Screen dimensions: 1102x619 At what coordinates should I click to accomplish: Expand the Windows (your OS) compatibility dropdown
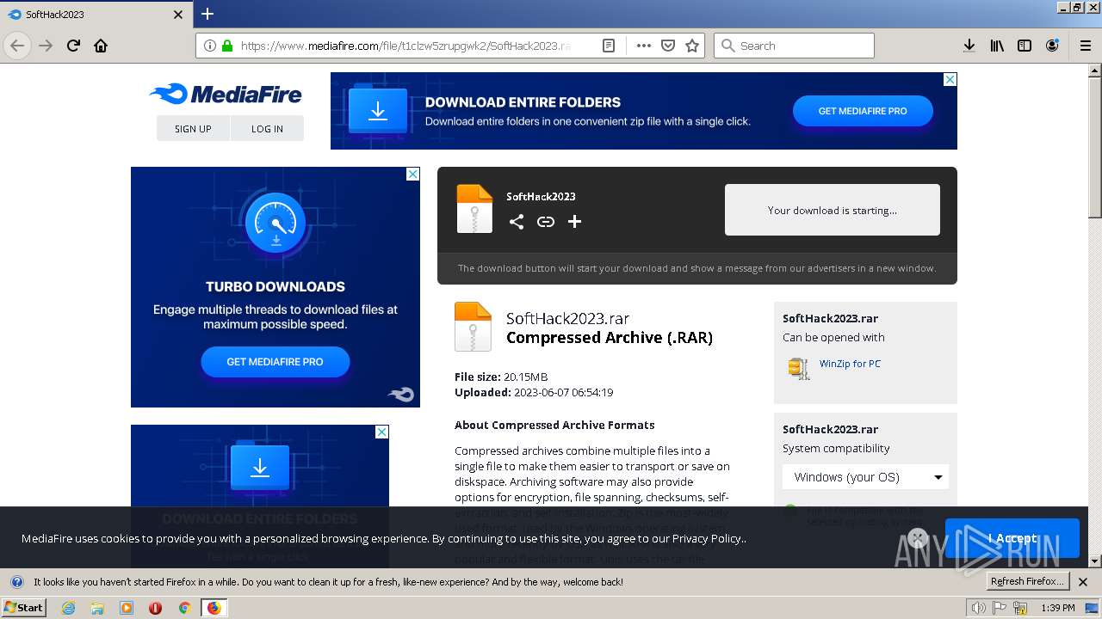tap(865, 477)
